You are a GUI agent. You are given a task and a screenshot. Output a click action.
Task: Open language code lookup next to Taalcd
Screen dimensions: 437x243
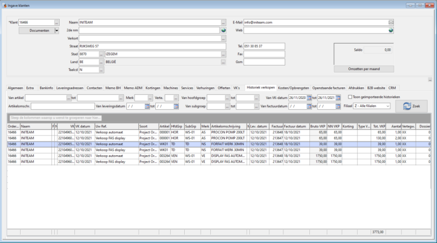coord(101,70)
